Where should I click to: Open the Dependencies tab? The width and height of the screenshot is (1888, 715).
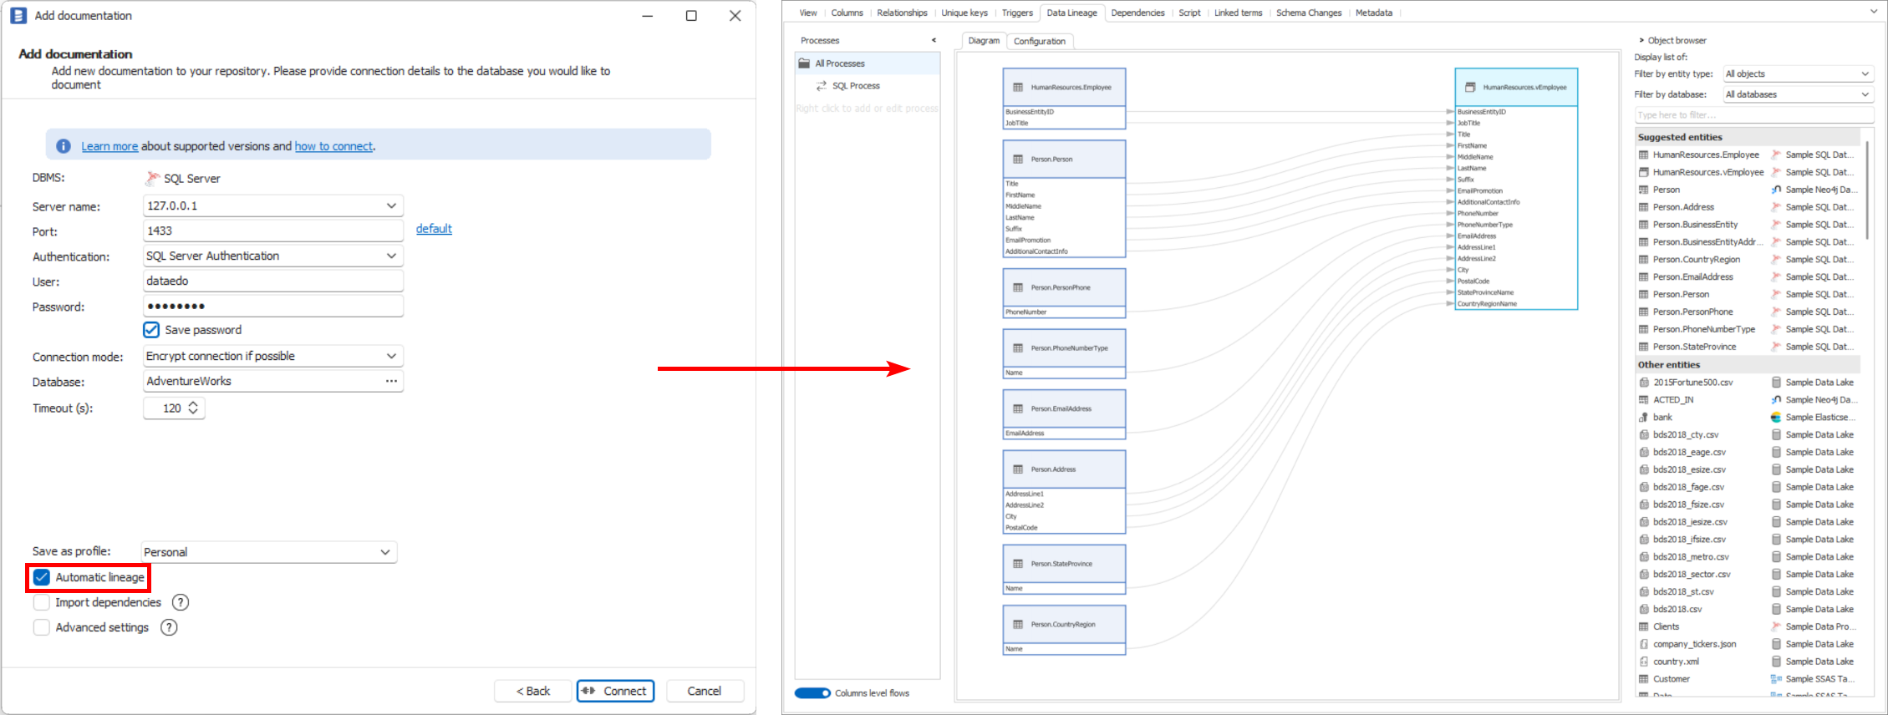(1137, 13)
